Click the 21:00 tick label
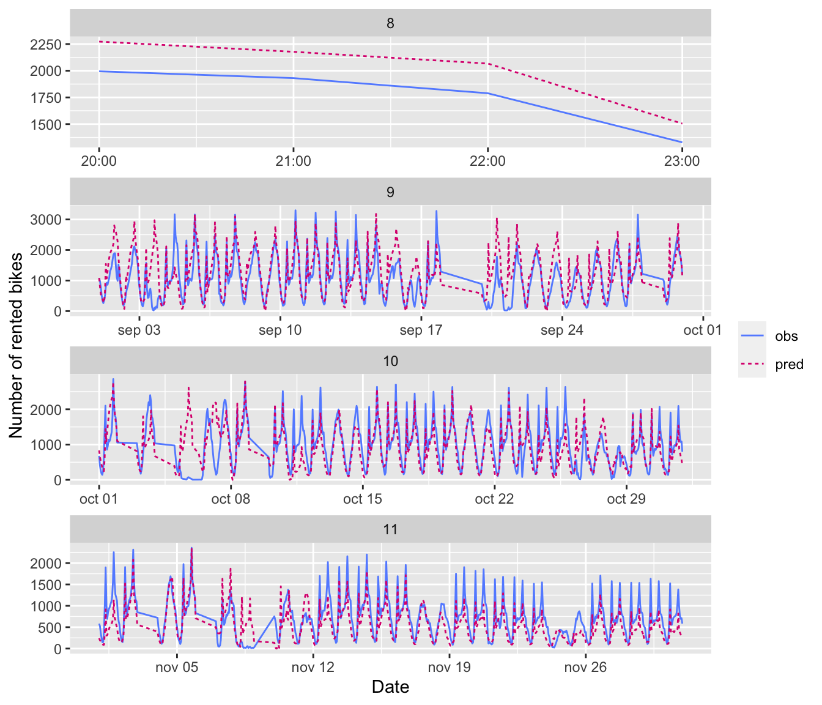Viewport: 822px width, 705px height. (x=294, y=162)
